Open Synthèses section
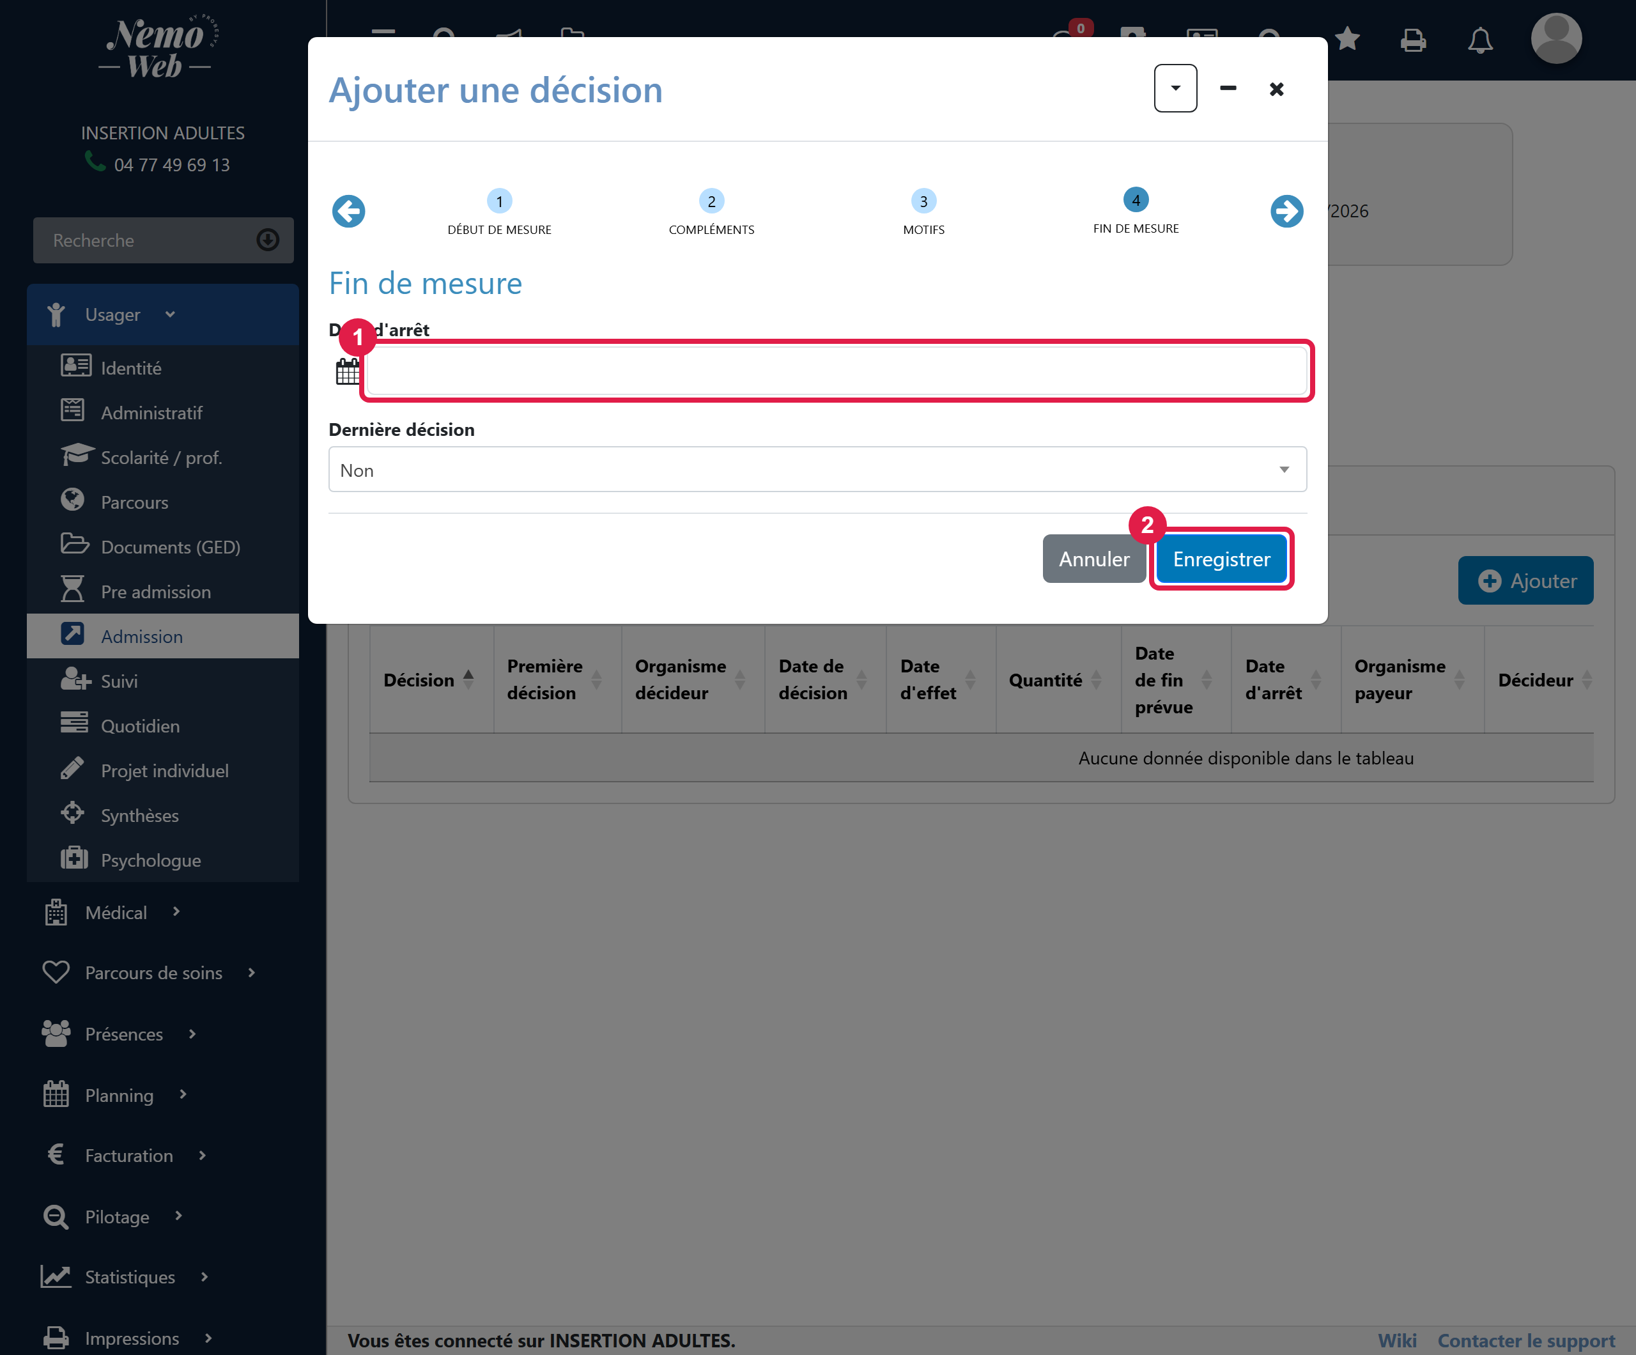Image resolution: width=1636 pixels, height=1355 pixels. (x=163, y=815)
